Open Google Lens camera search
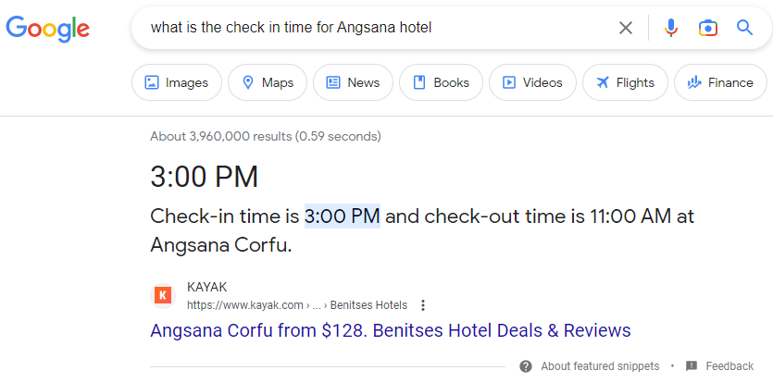773x383 pixels. [x=708, y=28]
